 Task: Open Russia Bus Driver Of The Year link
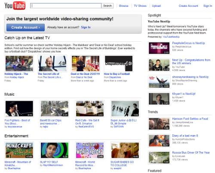pos(191,152)
